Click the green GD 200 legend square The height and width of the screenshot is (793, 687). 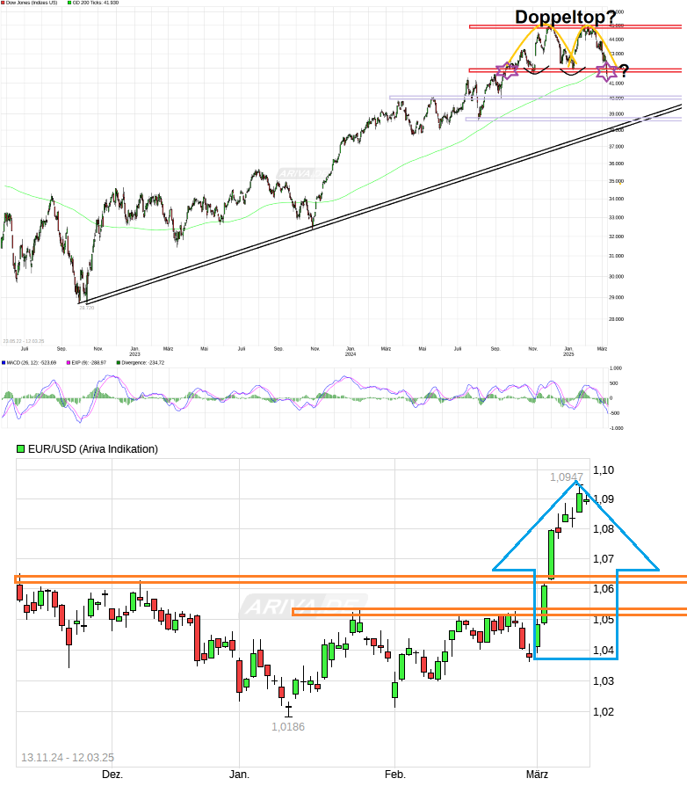[69, 4]
